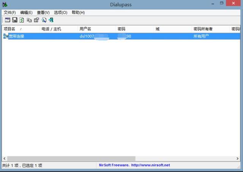Click the Properties icon with the hand

[x=36, y=20]
